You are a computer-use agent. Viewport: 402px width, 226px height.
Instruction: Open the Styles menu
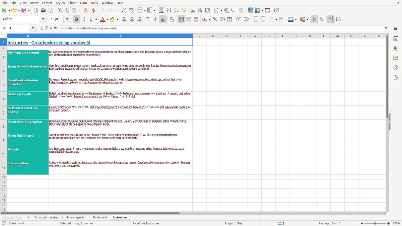[60, 3]
